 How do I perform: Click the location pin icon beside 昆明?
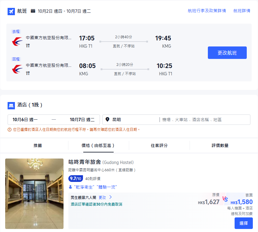108,119
